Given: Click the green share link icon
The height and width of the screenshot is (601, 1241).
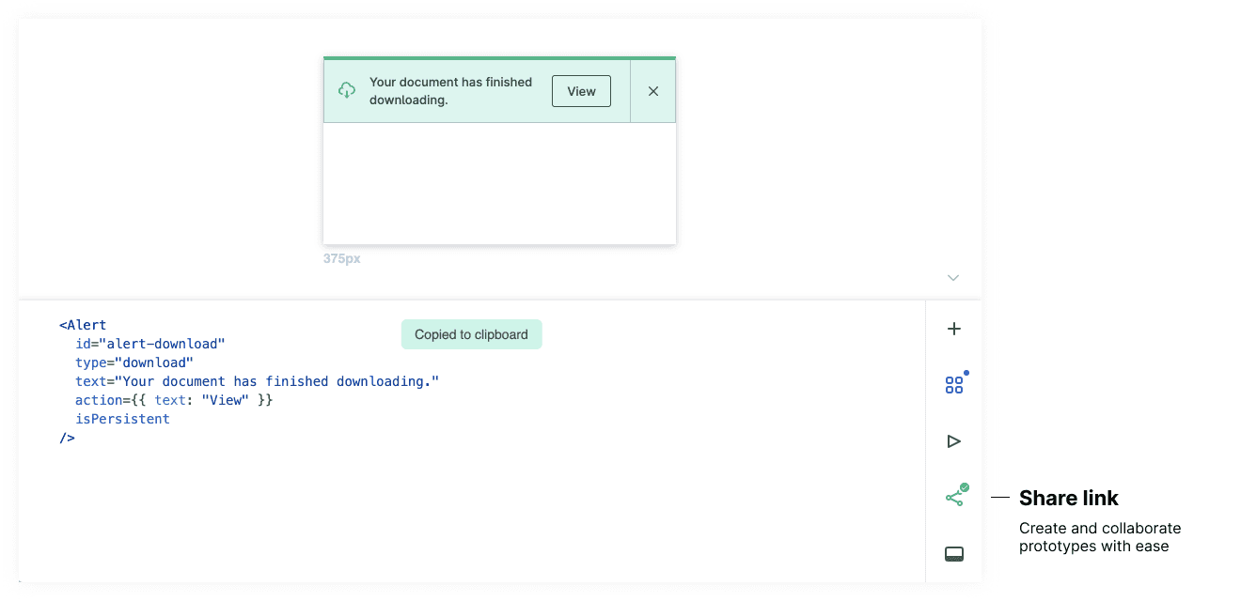Looking at the screenshot, I should [954, 498].
